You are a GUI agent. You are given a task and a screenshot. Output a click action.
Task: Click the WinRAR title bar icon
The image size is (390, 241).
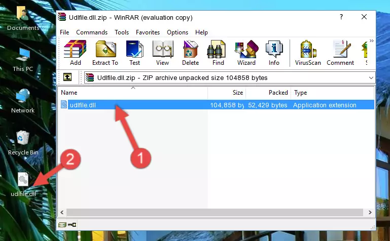62,17
